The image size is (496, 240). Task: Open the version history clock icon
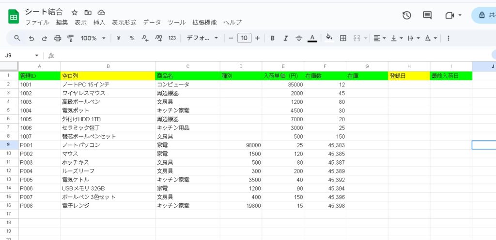407,15
